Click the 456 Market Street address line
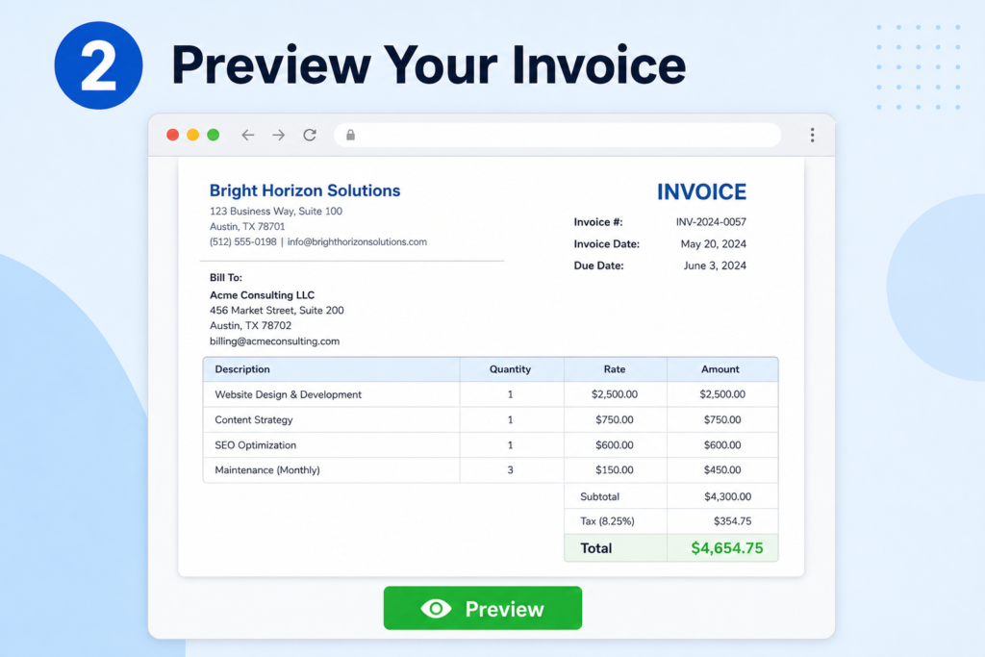The height and width of the screenshot is (657, 985). pyautogui.click(x=276, y=311)
